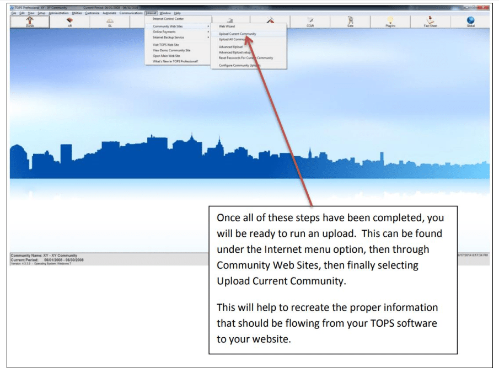Select Visit TOPS Web Site
Image resolution: width=499 pixels, height=372 pixels.
(x=178, y=45)
